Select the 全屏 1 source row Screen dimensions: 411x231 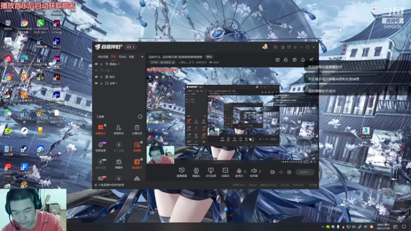coord(119,83)
